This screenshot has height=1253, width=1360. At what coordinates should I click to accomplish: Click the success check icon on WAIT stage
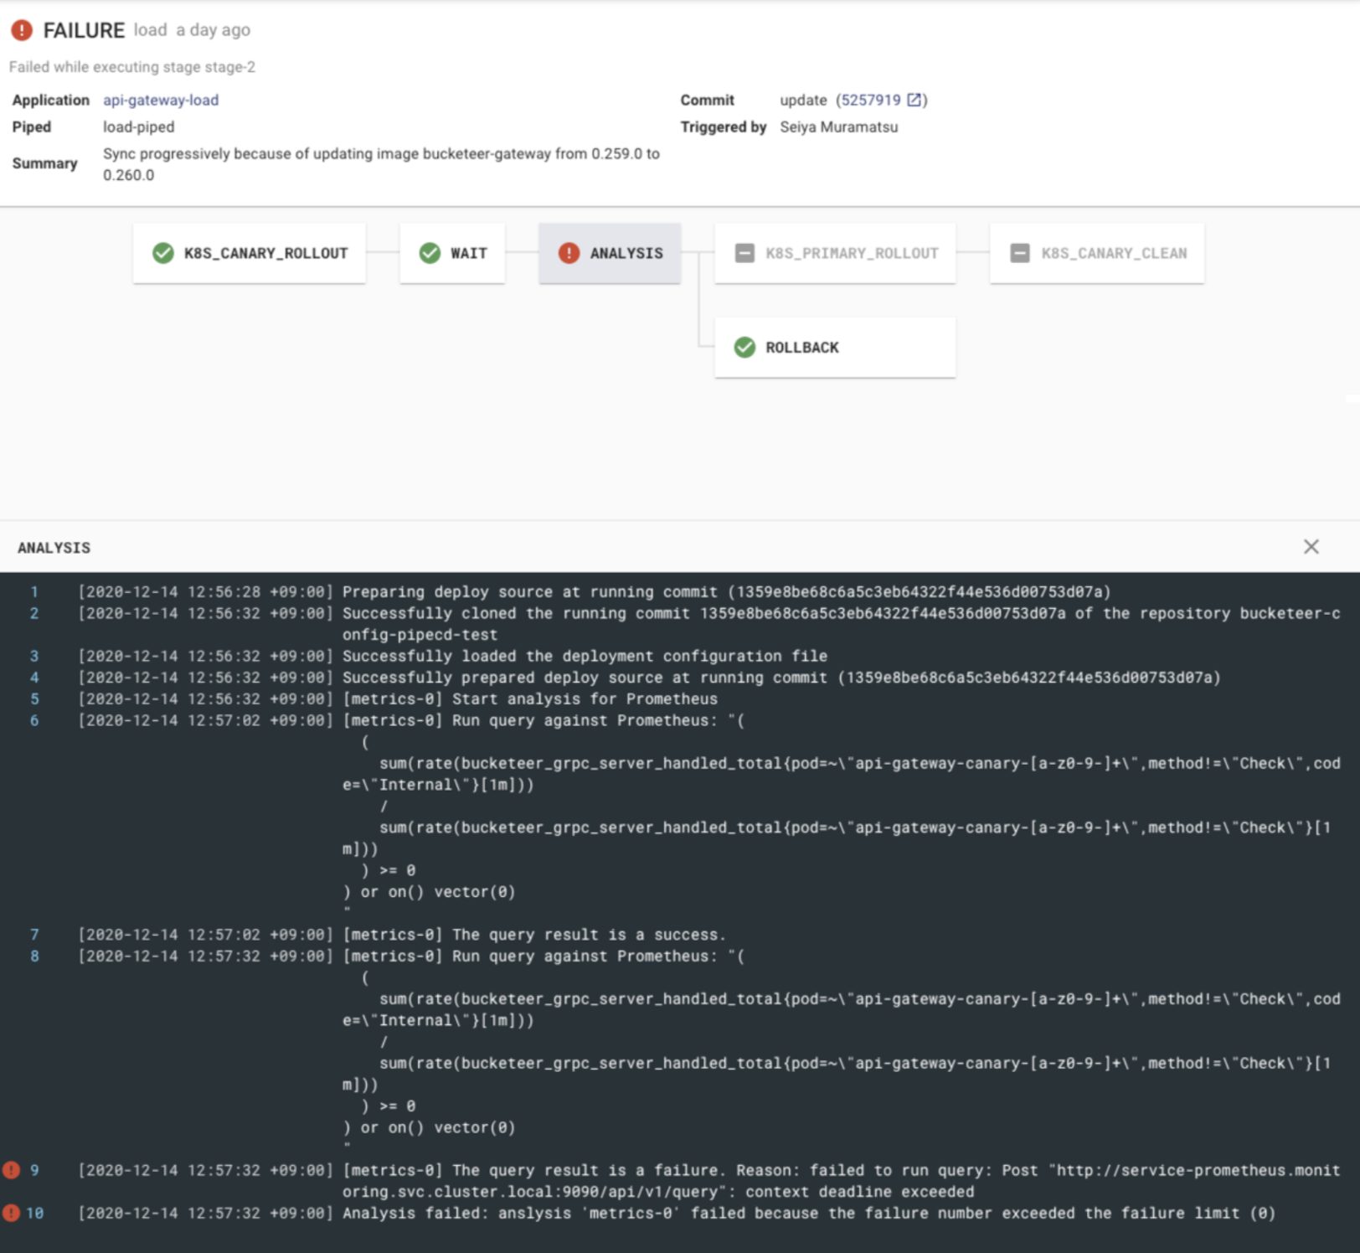coord(430,253)
